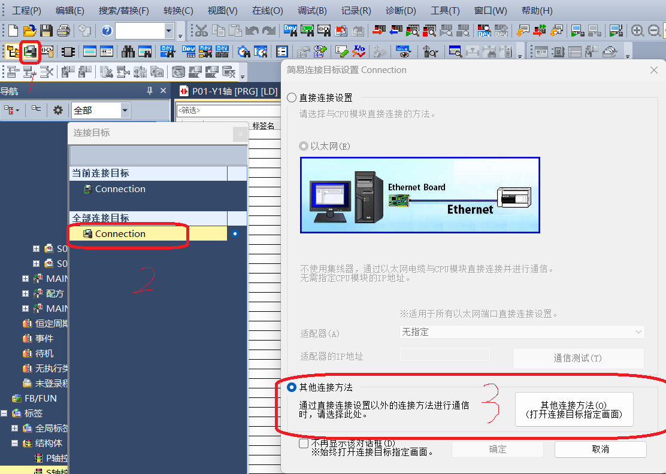
Task: Click the 其他连接方法(O) open screen button
Action: (574, 409)
